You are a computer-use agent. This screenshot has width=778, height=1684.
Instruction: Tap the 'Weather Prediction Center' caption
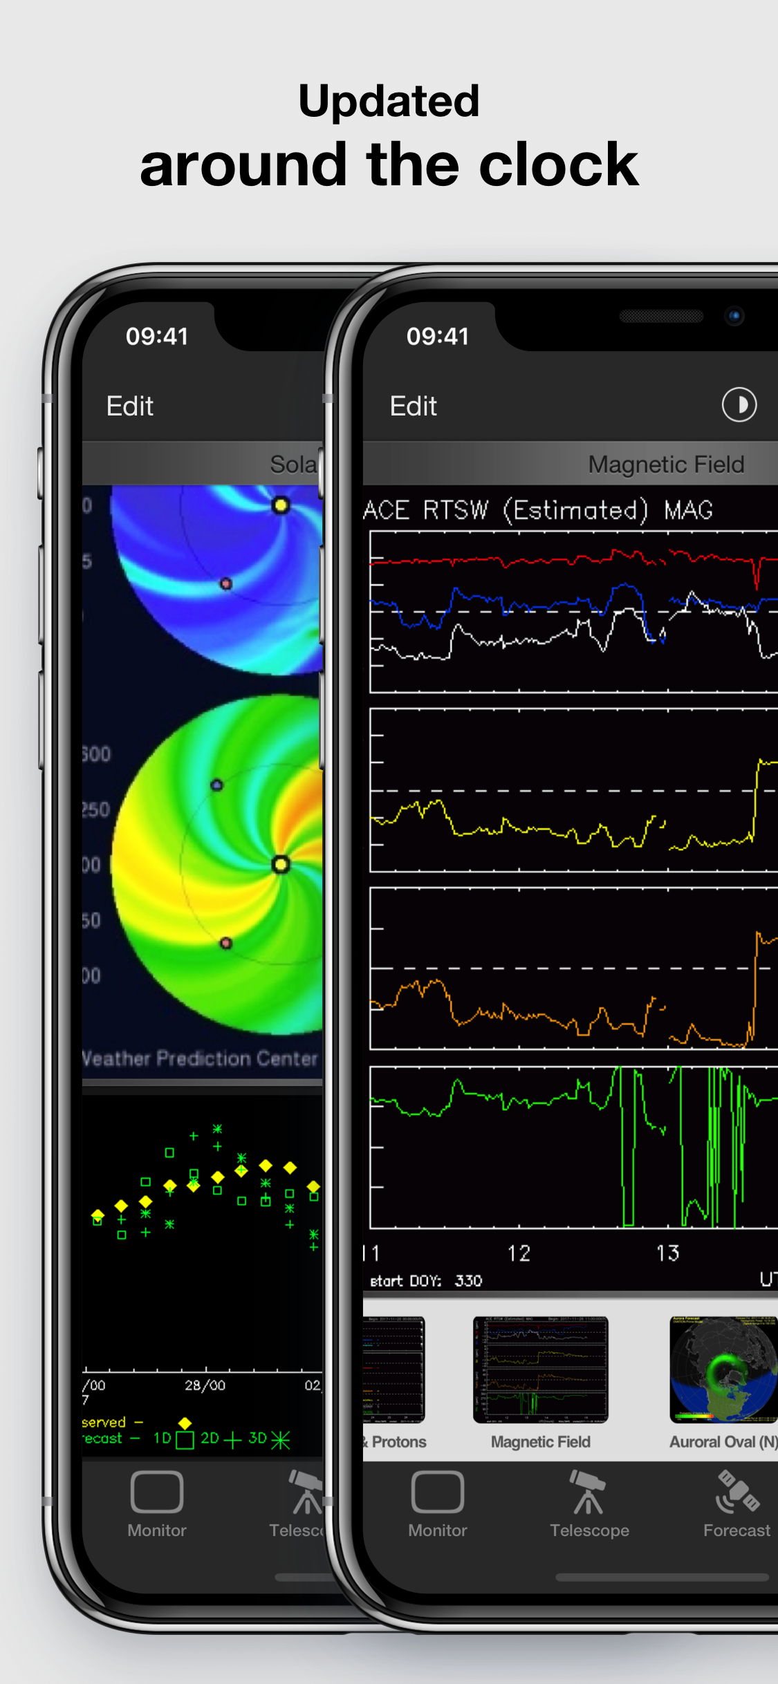[x=200, y=1058]
